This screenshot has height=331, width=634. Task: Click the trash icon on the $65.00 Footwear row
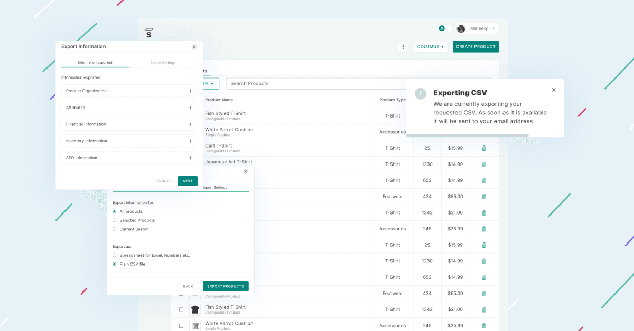tap(483, 196)
